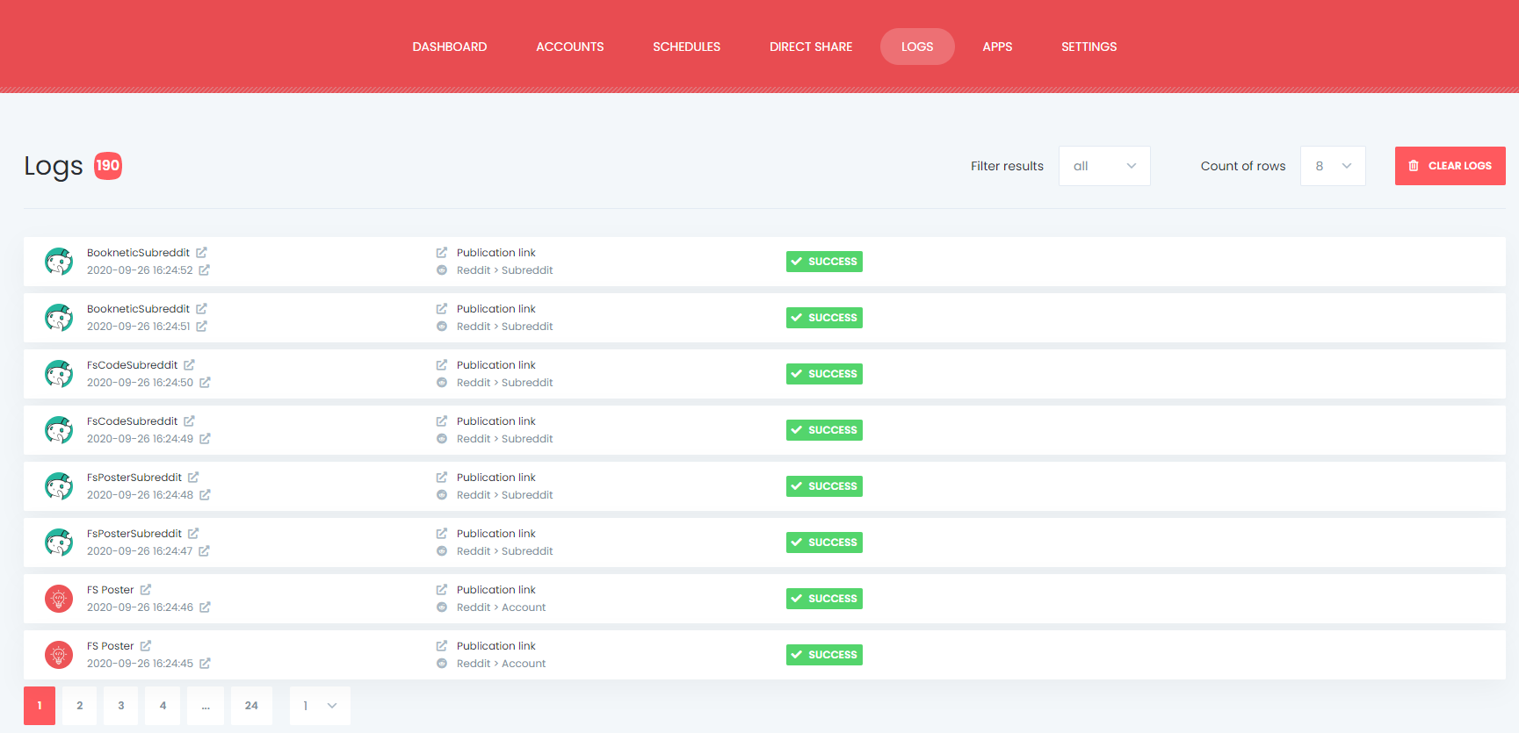The height and width of the screenshot is (733, 1519).
Task: Go to pagination page 4
Action: [x=163, y=706]
